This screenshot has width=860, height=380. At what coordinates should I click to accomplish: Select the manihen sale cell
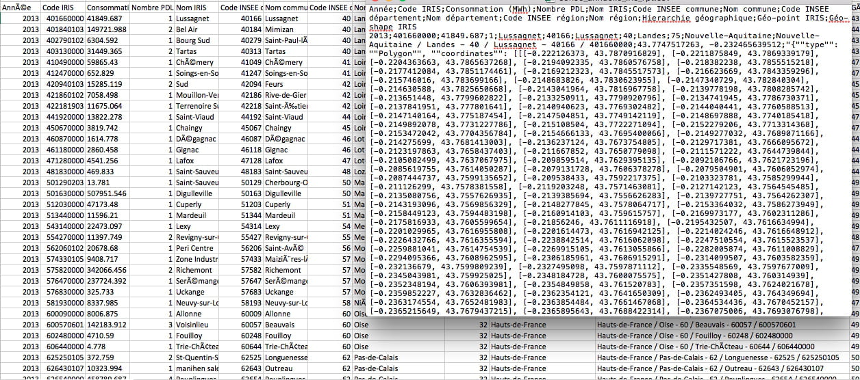click(197, 368)
